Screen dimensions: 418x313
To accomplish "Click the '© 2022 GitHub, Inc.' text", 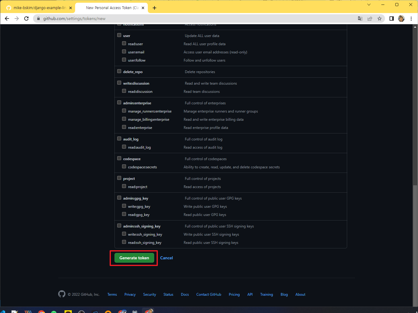I will (x=84, y=294).
